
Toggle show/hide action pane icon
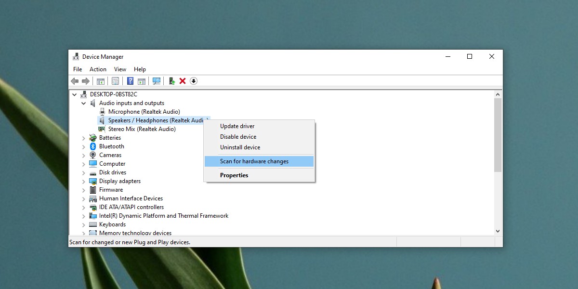[142, 81]
